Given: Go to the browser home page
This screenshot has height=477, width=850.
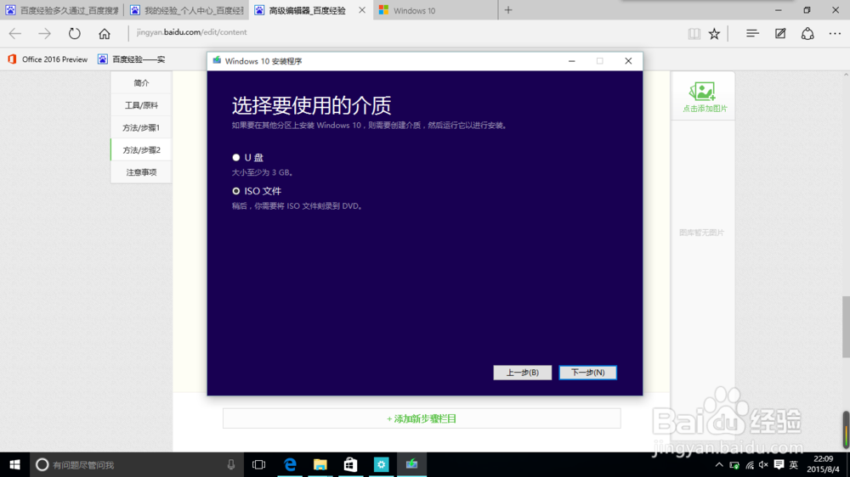Looking at the screenshot, I should (x=104, y=34).
